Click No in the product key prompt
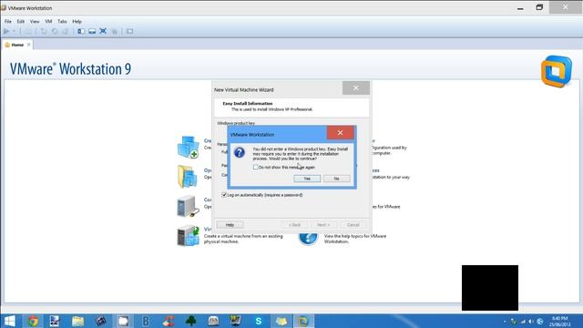583x328 pixels. [336, 179]
